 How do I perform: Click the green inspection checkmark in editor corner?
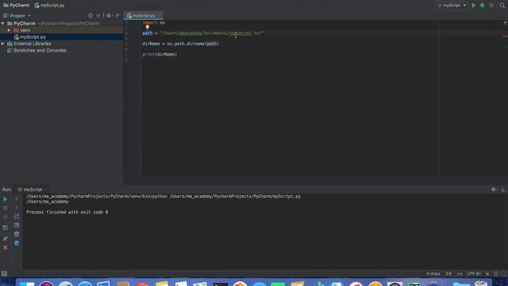click(505, 22)
